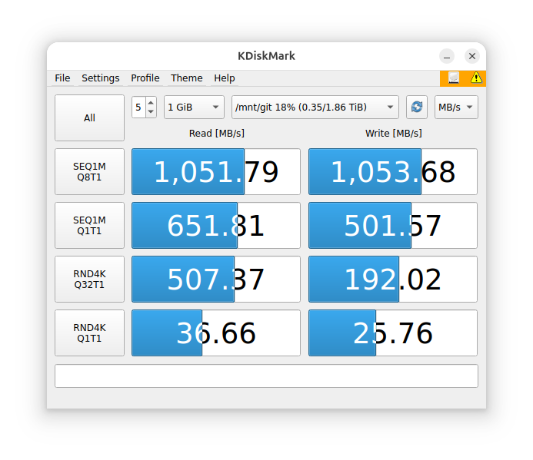
Task: Open the MB/s unit dropdown
Action: click(x=456, y=108)
